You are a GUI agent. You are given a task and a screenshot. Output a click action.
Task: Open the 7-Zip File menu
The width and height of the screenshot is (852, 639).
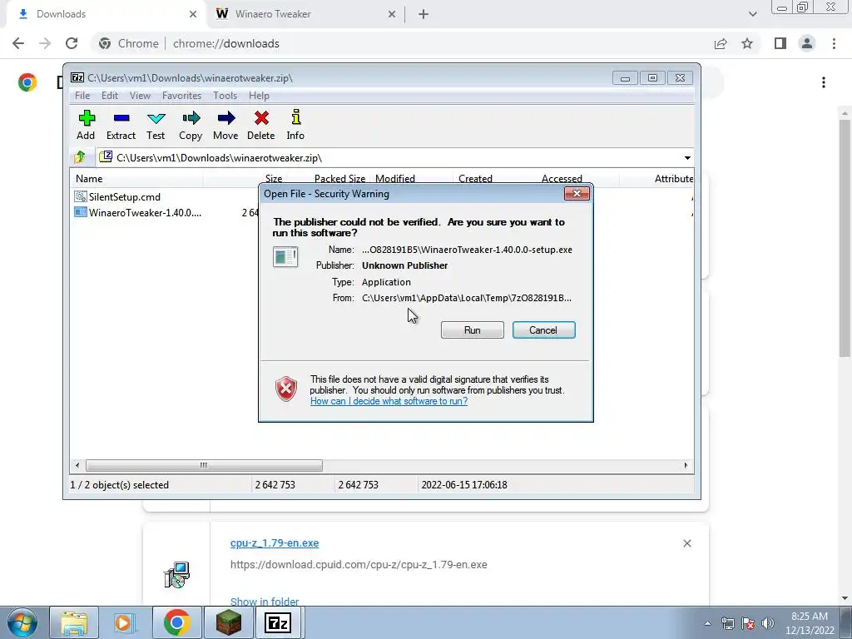82,96
